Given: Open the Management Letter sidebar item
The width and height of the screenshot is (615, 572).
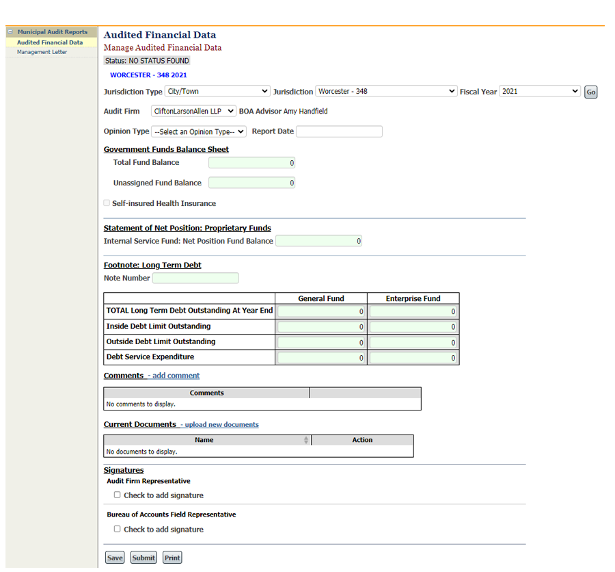Looking at the screenshot, I should click(x=42, y=52).
